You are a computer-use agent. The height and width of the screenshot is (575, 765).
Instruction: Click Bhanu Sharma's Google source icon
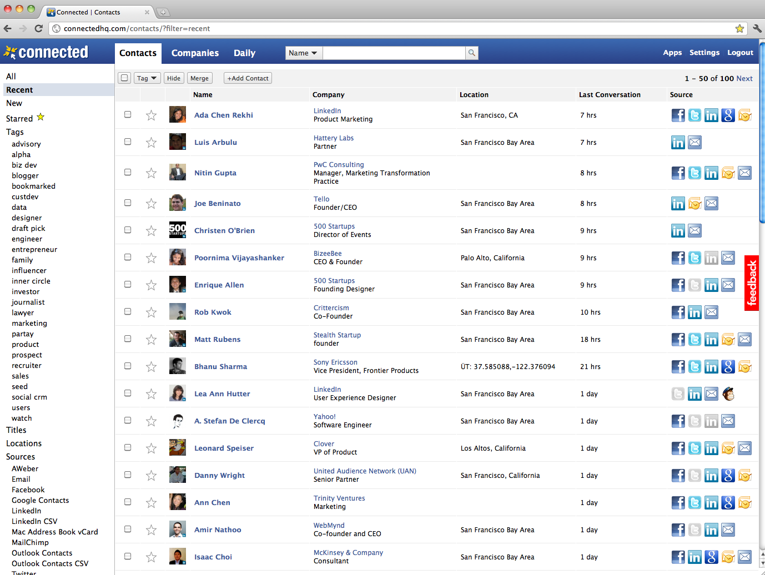pyautogui.click(x=728, y=366)
